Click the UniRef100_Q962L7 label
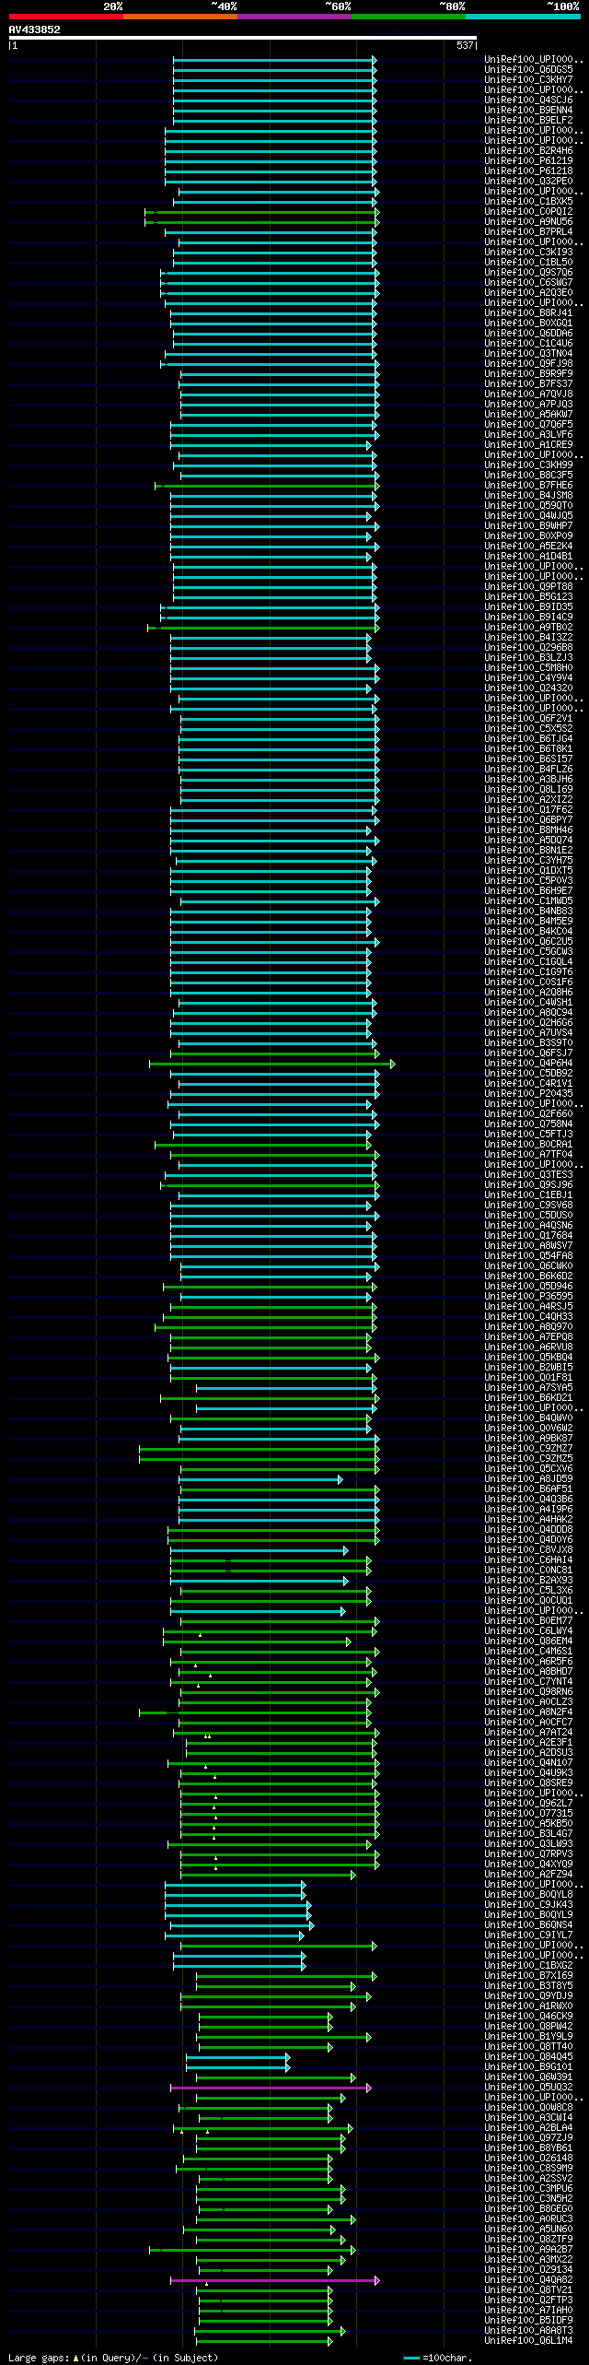The height and width of the screenshot is (2365, 589). pyautogui.click(x=528, y=1804)
